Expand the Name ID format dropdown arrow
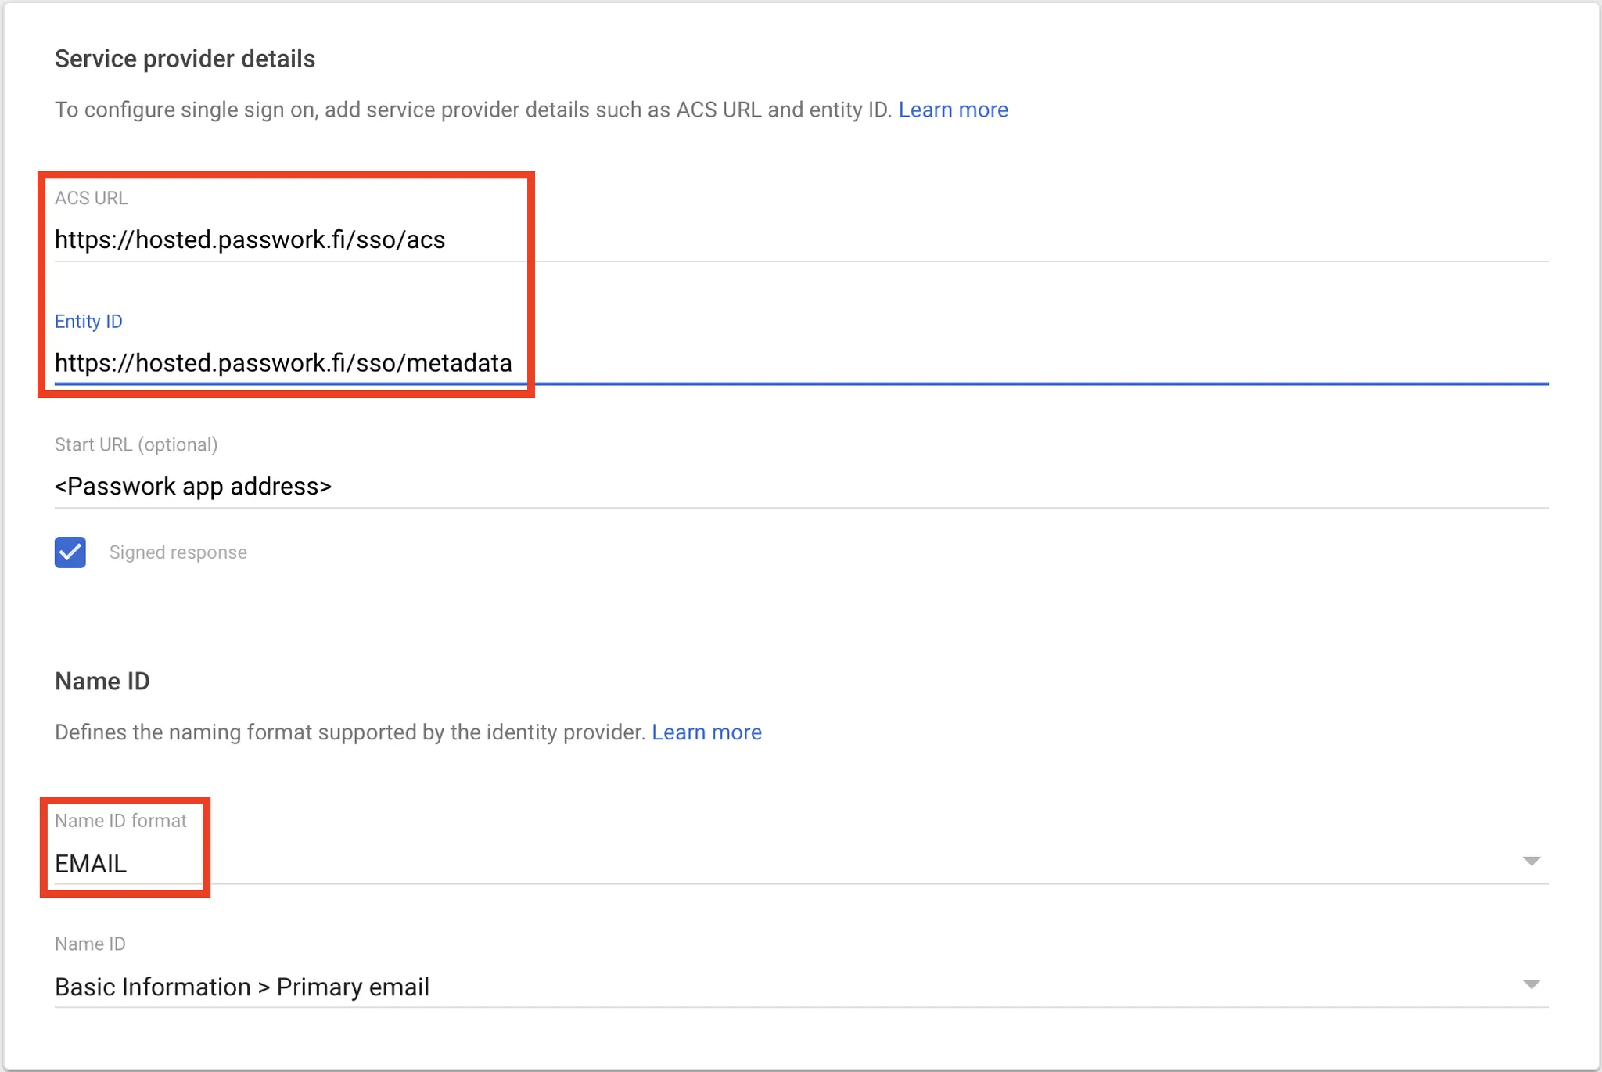Screen dimensions: 1602x1072 pyautogui.click(x=1529, y=861)
